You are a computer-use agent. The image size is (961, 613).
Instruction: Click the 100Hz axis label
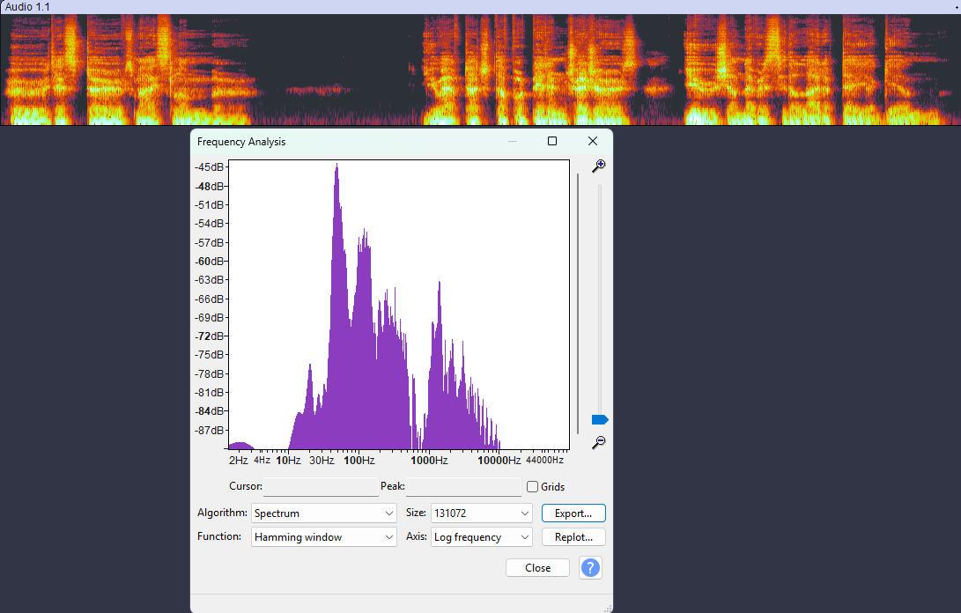pyautogui.click(x=359, y=461)
